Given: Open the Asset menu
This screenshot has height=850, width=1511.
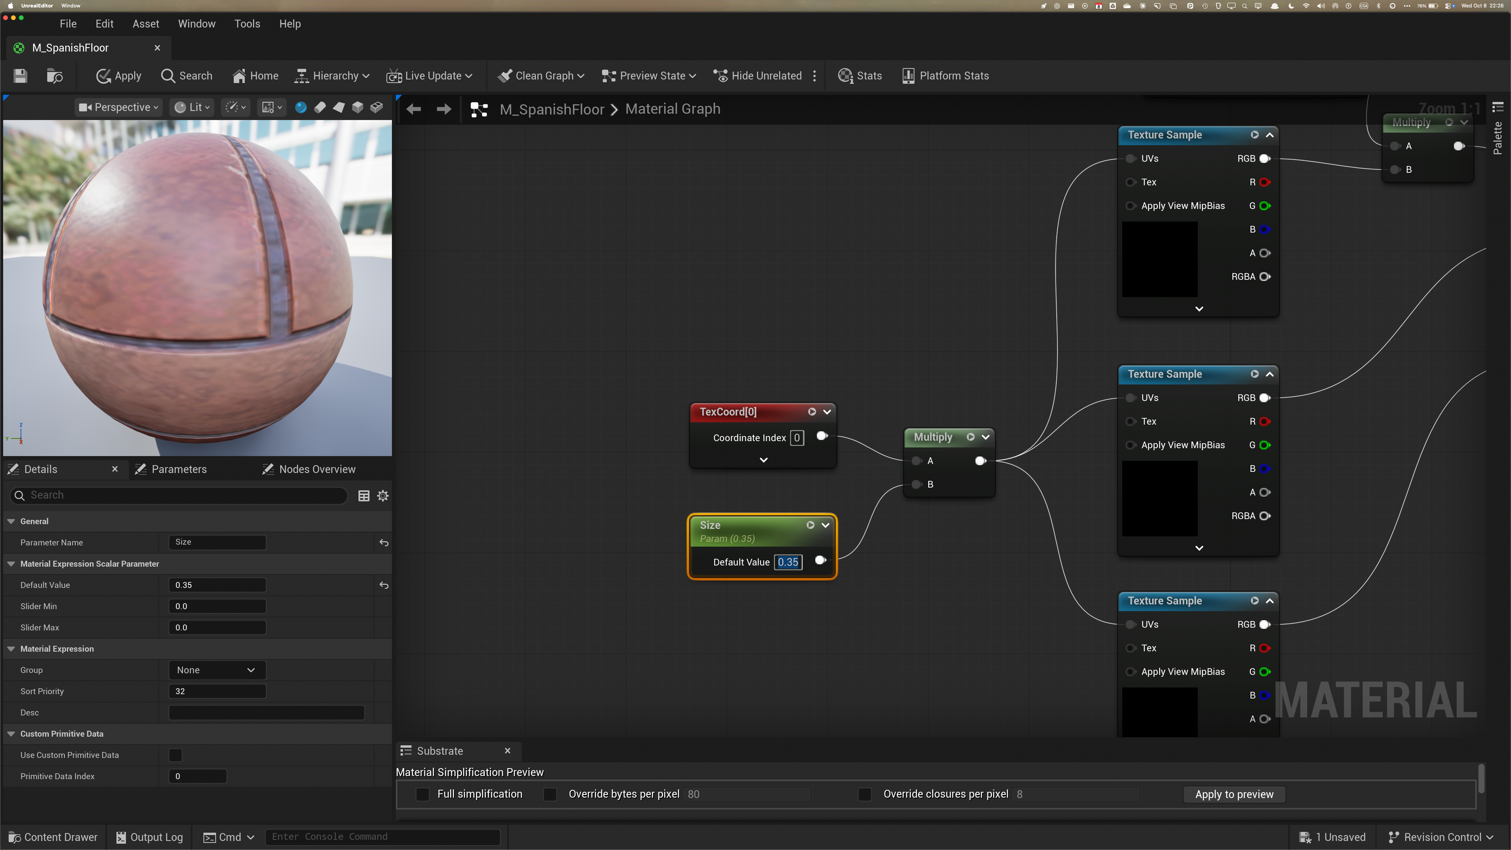Looking at the screenshot, I should [146, 24].
